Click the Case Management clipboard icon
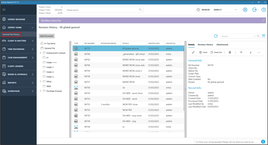The image size is (268, 145). pyautogui.click(x=4, y=57)
